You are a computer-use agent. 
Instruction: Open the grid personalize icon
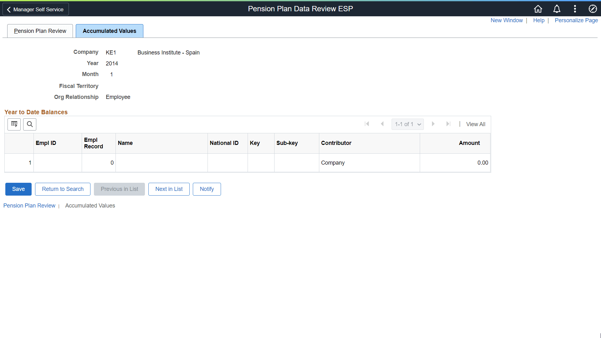(14, 124)
